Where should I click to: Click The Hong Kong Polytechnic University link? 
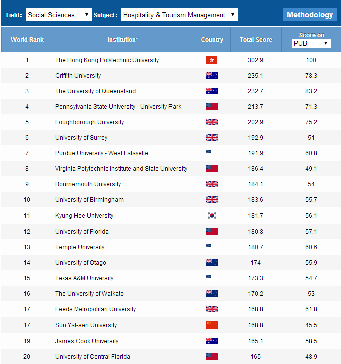pos(107,60)
